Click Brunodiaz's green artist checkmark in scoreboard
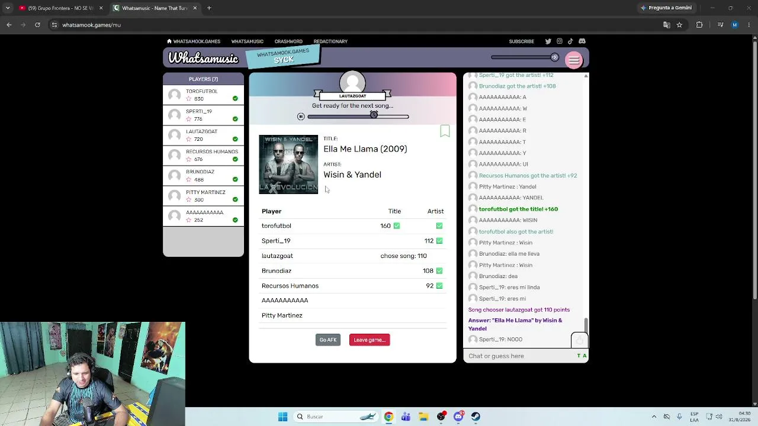The image size is (758, 426). [x=439, y=270]
